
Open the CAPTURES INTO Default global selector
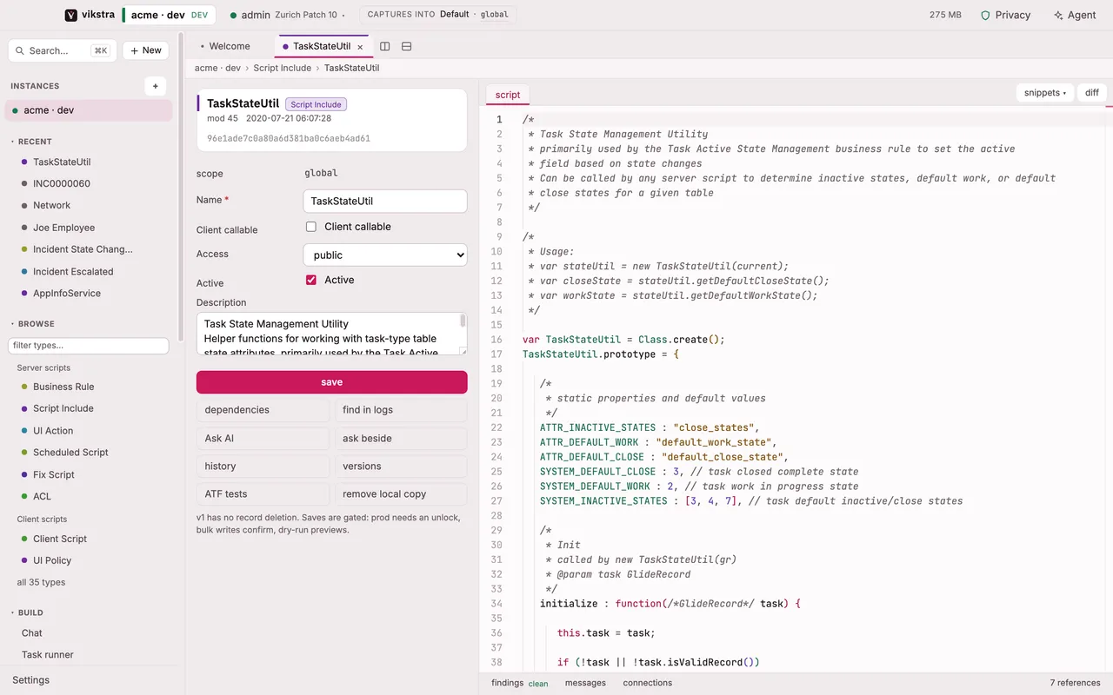coord(438,15)
